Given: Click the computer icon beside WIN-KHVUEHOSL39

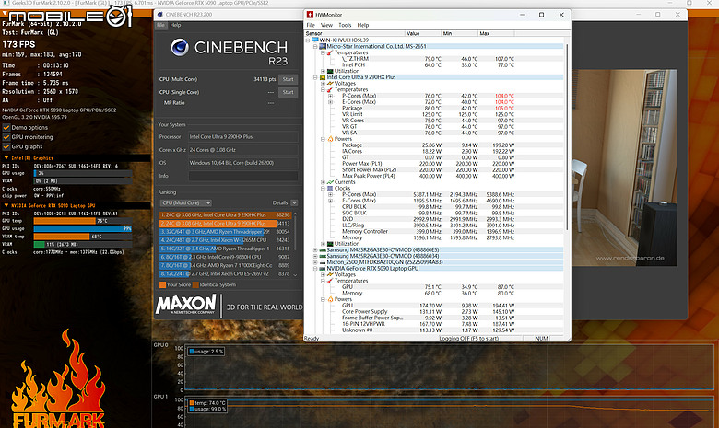Looking at the screenshot, I should pyautogui.click(x=315, y=40).
